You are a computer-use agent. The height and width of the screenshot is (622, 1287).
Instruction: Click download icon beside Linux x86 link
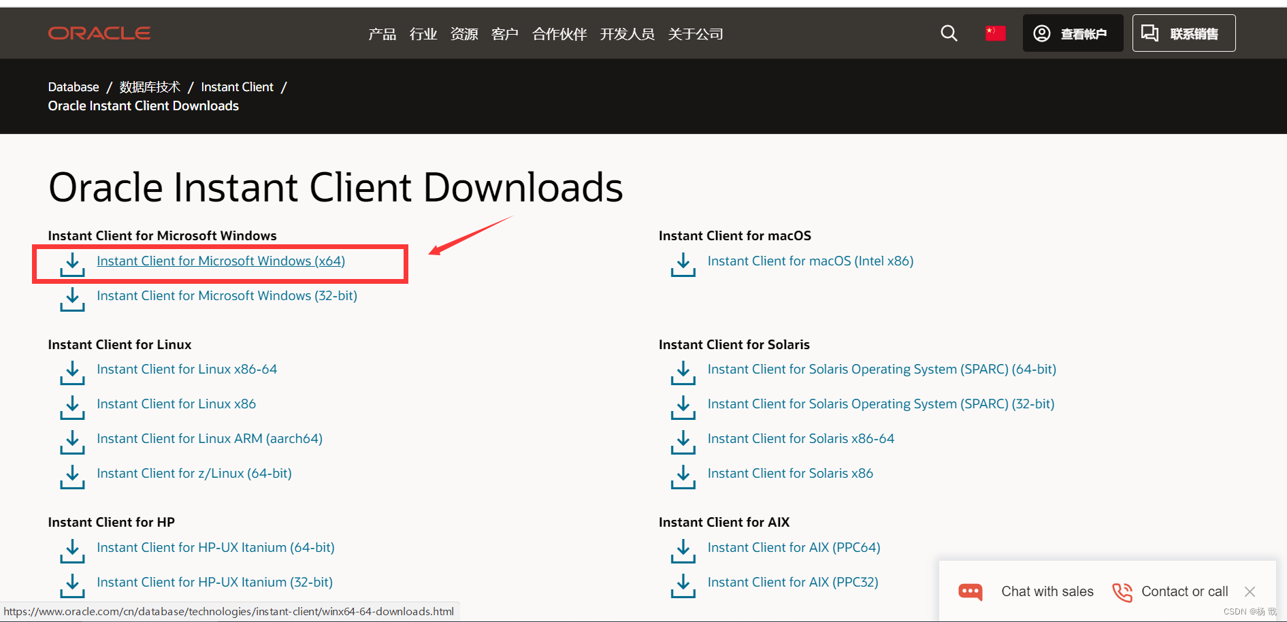click(x=72, y=408)
